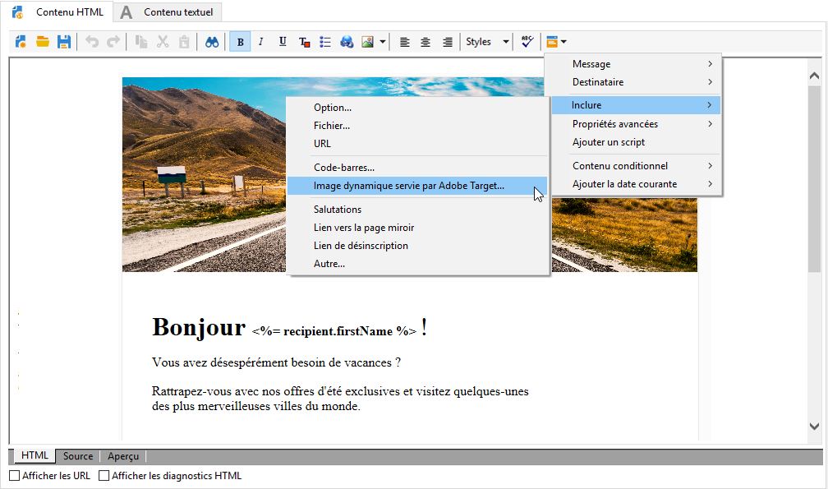Click the vertical scrollbar down arrow

tap(814, 427)
